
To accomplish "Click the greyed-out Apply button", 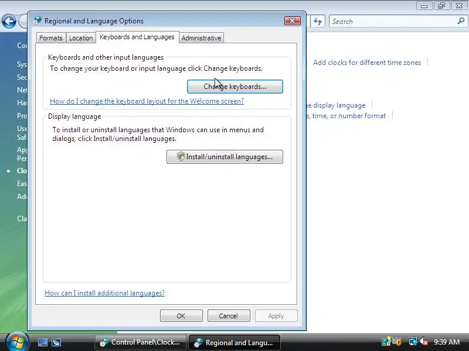I will [x=276, y=316].
